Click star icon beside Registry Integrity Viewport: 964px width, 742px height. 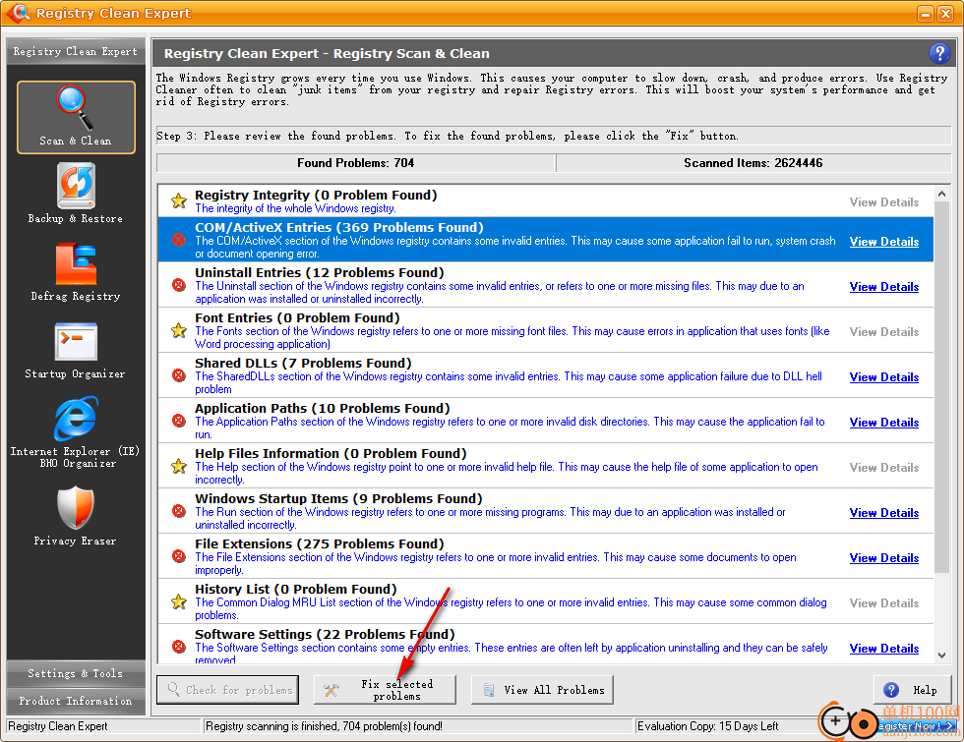click(179, 200)
